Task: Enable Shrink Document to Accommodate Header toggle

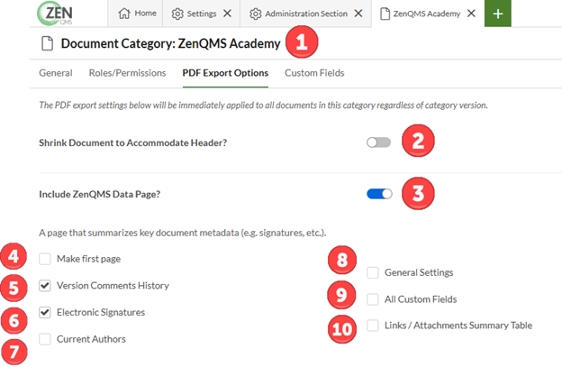Action: tap(379, 142)
